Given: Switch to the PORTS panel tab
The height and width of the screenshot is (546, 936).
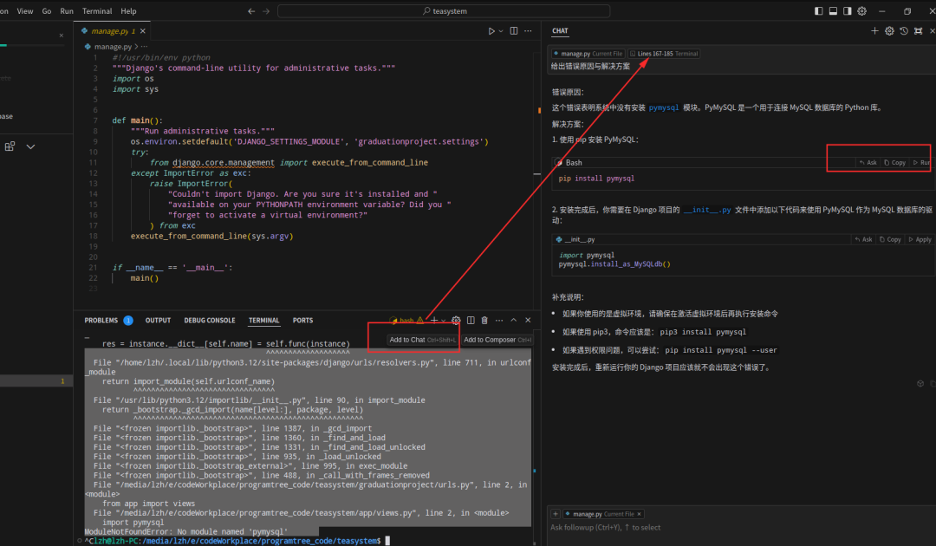Looking at the screenshot, I should pyautogui.click(x=302, y=321).
